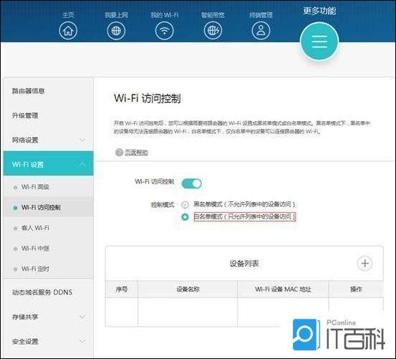Add a device with the plus icon

click(x=364, y=263)
